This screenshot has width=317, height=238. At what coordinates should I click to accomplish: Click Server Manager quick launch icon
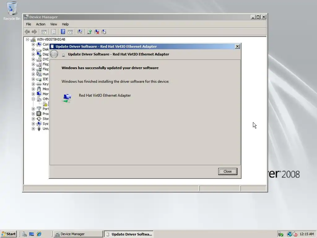[24, 234]
